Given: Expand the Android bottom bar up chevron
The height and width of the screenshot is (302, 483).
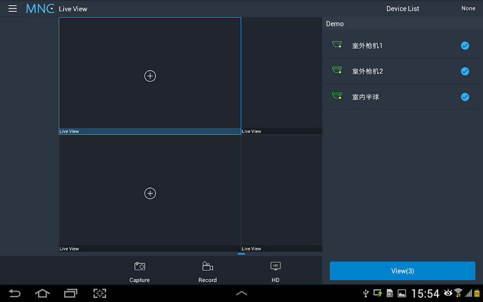Looking at the screenshot, I should 241,294.
